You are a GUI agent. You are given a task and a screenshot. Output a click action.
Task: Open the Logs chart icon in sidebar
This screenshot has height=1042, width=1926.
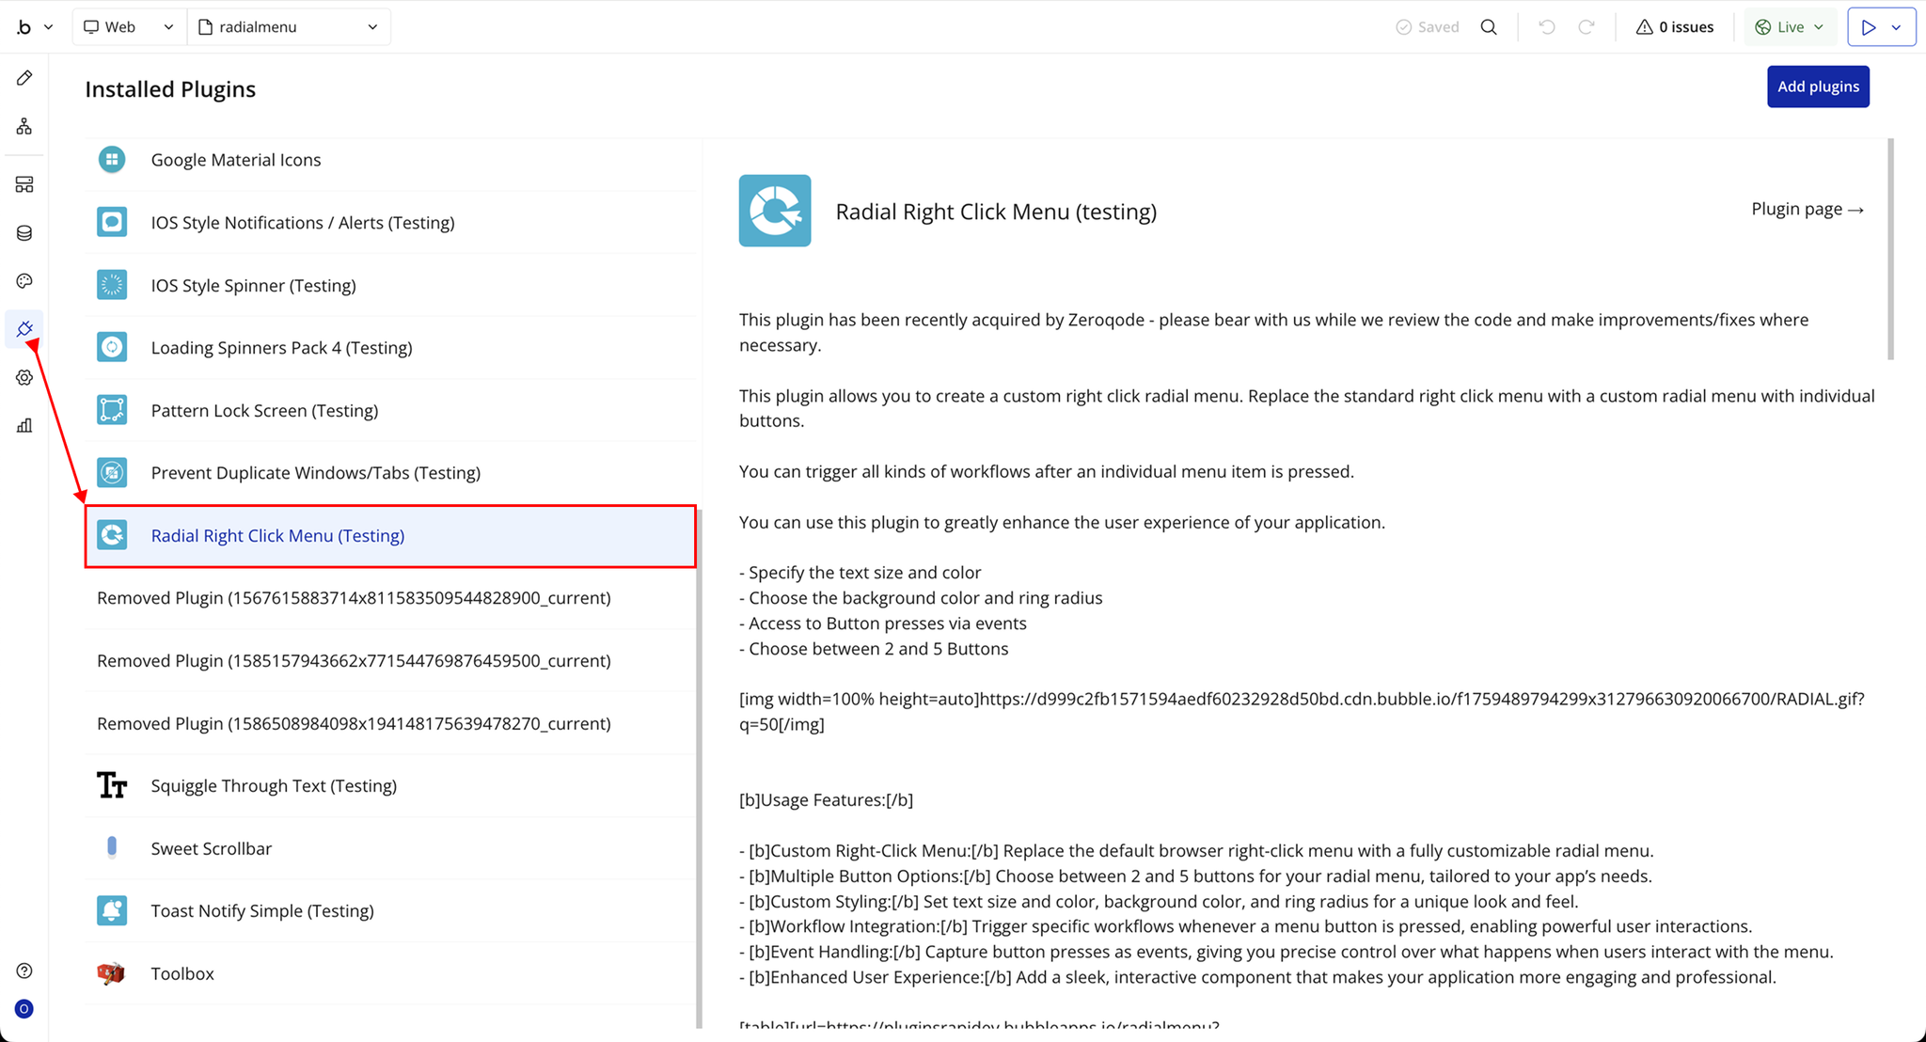24,426
